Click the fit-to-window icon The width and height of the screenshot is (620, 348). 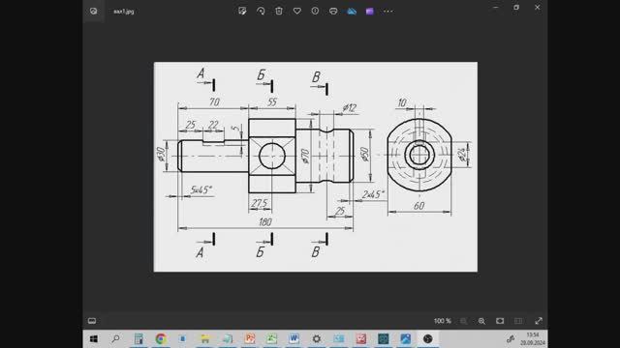(500, 321)
